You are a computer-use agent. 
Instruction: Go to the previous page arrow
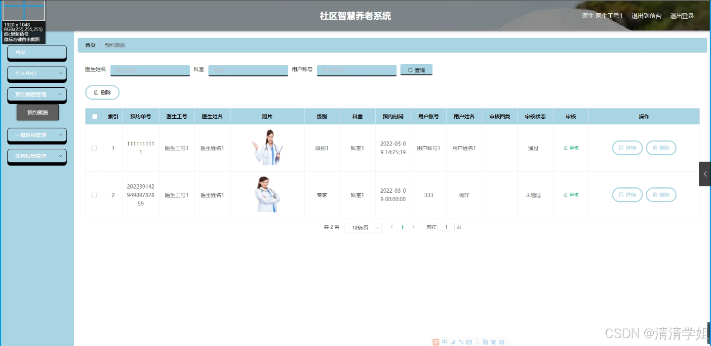click(392, 227)
